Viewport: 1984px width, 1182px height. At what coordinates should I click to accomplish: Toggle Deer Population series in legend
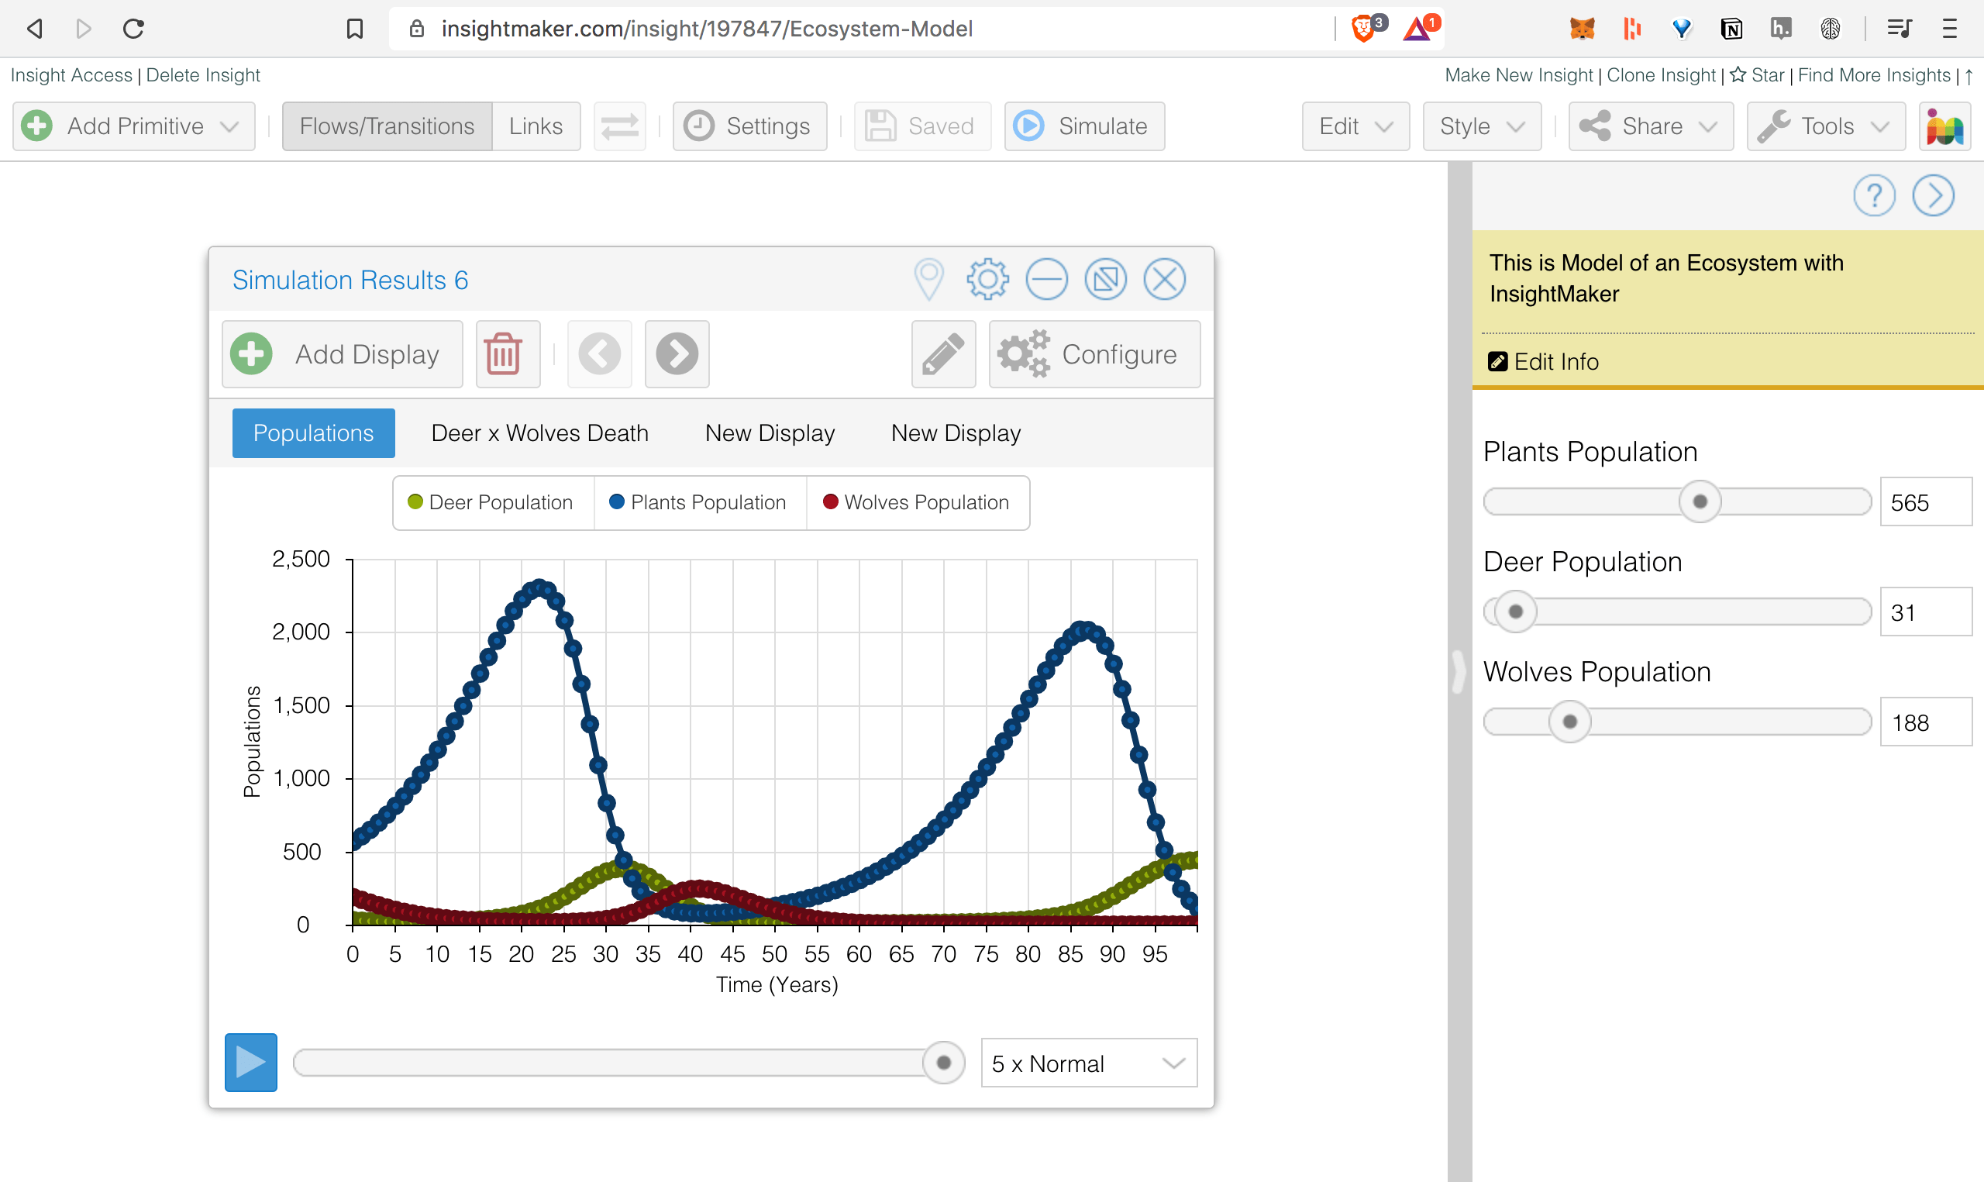tap(492, 502)
